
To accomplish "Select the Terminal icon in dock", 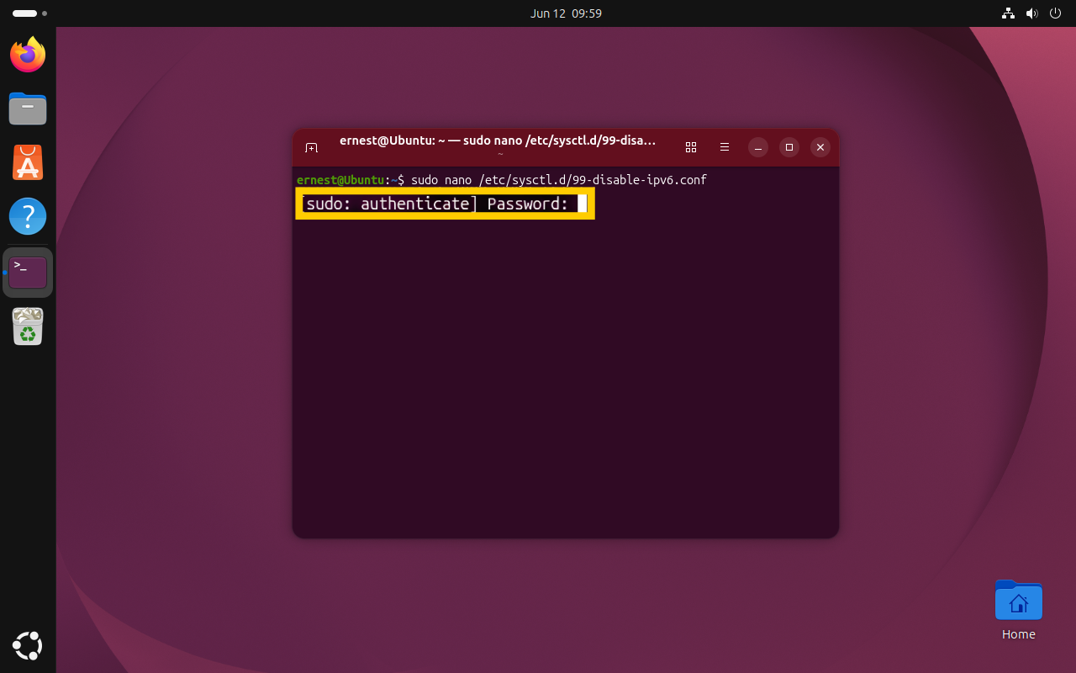I will 28,273.
